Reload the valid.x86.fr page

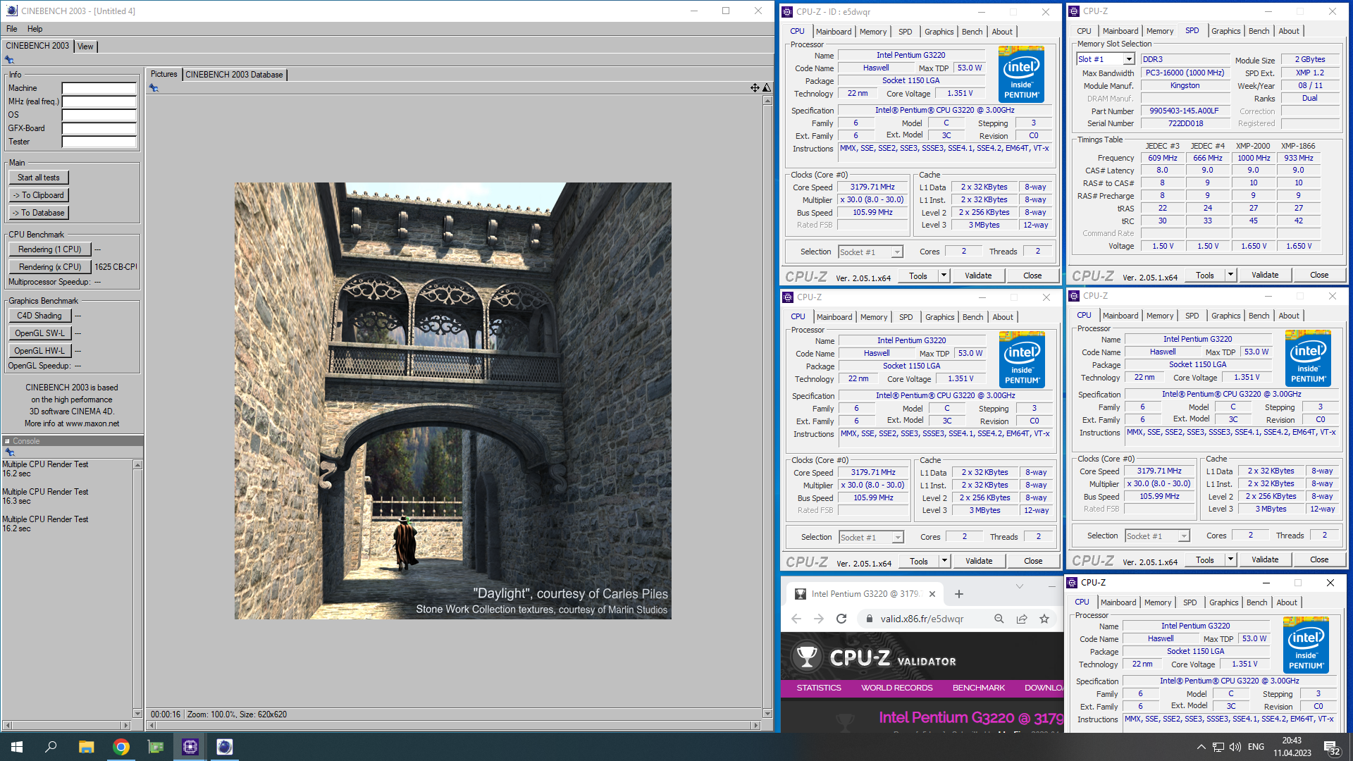[841, 619]
